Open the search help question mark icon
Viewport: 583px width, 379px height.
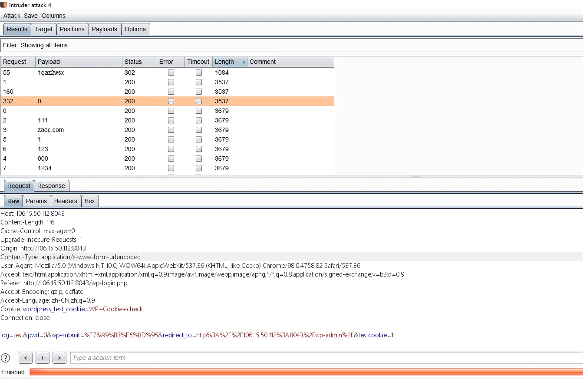6,358
